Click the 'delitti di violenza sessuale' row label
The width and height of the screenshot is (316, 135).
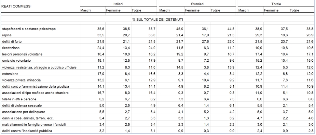[20, 105]
